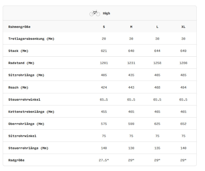Click the Sitzrohrwinkel row label
Image resolution: width=205 pixels, height=171 pixels.
[22, 136]
